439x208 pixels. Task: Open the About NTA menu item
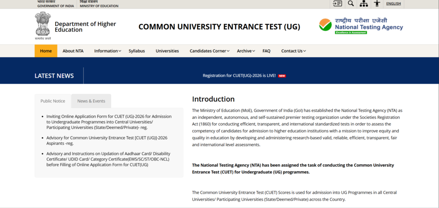pyautogui.click(x=73, y=51)
